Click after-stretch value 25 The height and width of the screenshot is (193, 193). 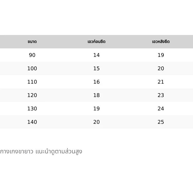pyautogui.click(x=161, y=122)
